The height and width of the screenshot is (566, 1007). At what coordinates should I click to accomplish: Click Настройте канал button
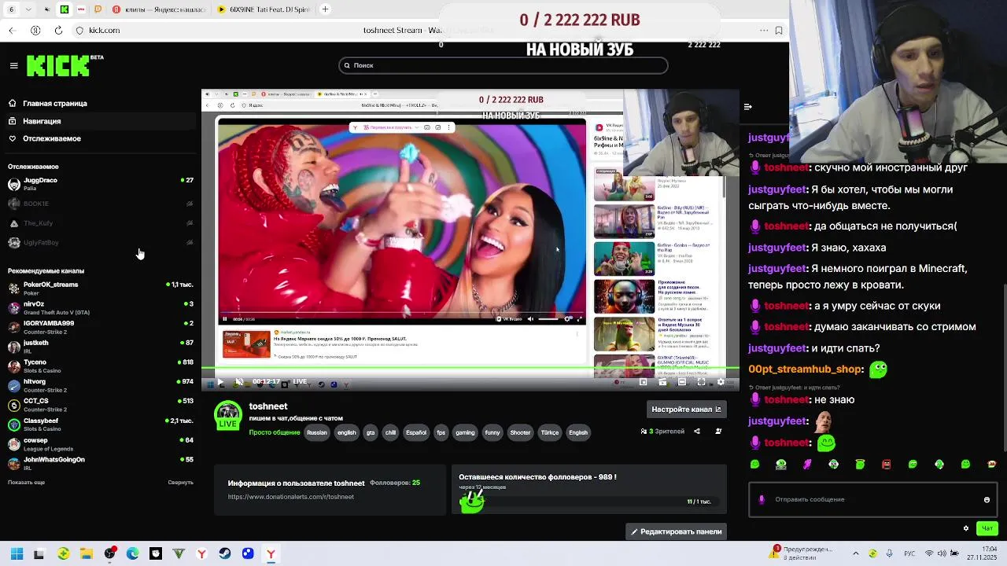click(687, 409)
